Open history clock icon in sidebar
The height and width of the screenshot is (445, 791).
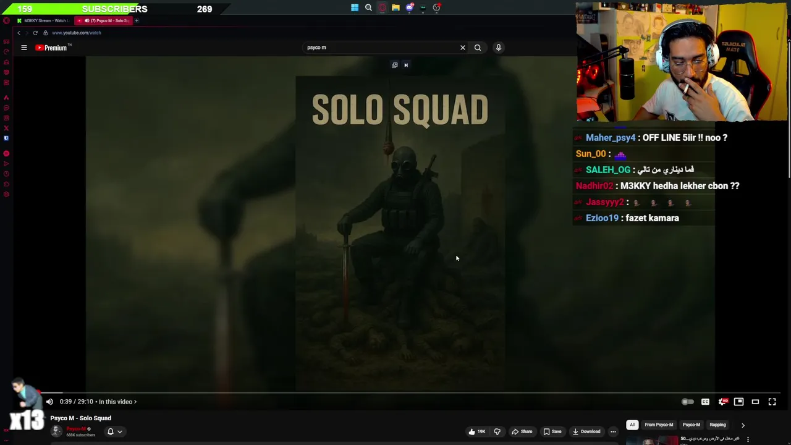click(x=6, y=174)
